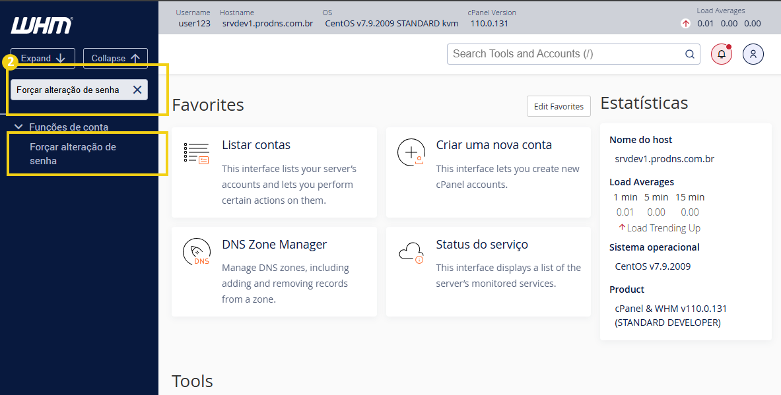Click the Estatísticas heading
The height and width of the screenshot is (395, 781).
[644, 103]
